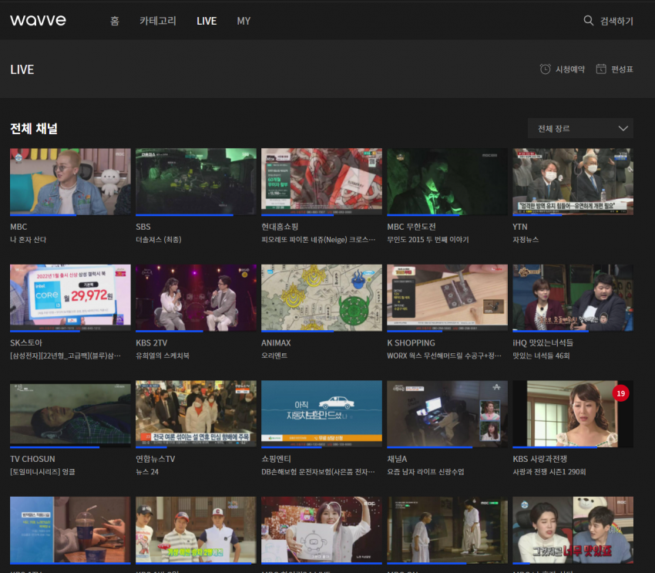Click the SK스토아 channel name
Image resolution: width=655 pixels, height=573 pixels.
[26, 342]
